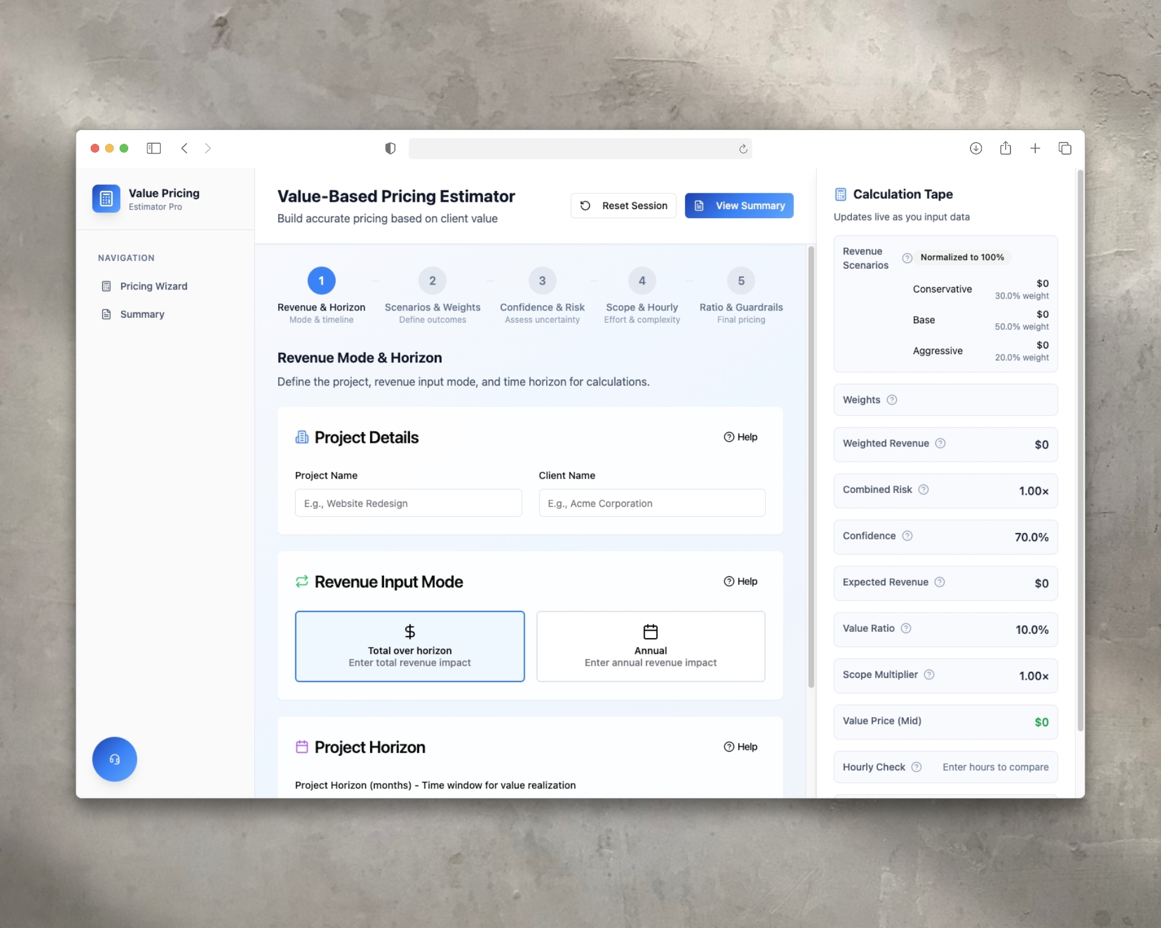Click the Value Ratio question-mark icon
This screenshot has height=928, width=1161.
click(906, 628)
